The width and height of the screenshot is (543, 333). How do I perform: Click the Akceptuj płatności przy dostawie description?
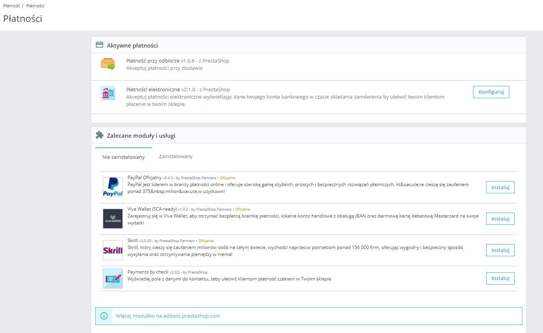click(164, 68)
